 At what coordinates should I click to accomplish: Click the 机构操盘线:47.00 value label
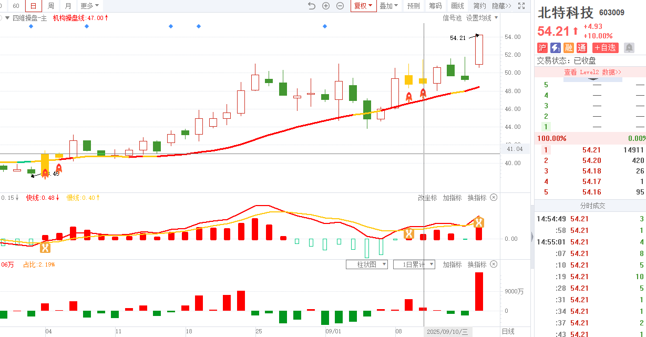click(x=80, y=18)
